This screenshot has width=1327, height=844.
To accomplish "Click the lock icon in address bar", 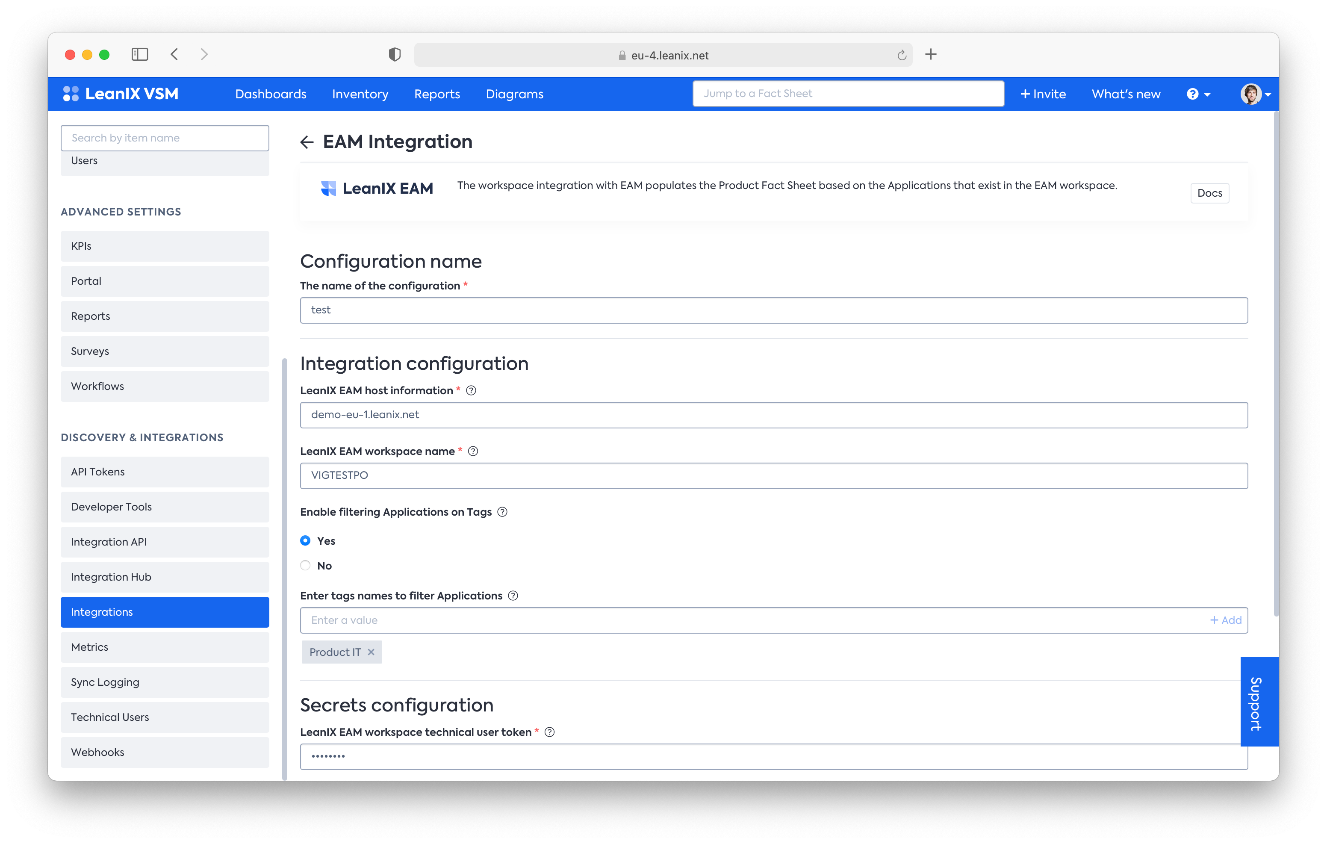I will click(x=622, y=55).
